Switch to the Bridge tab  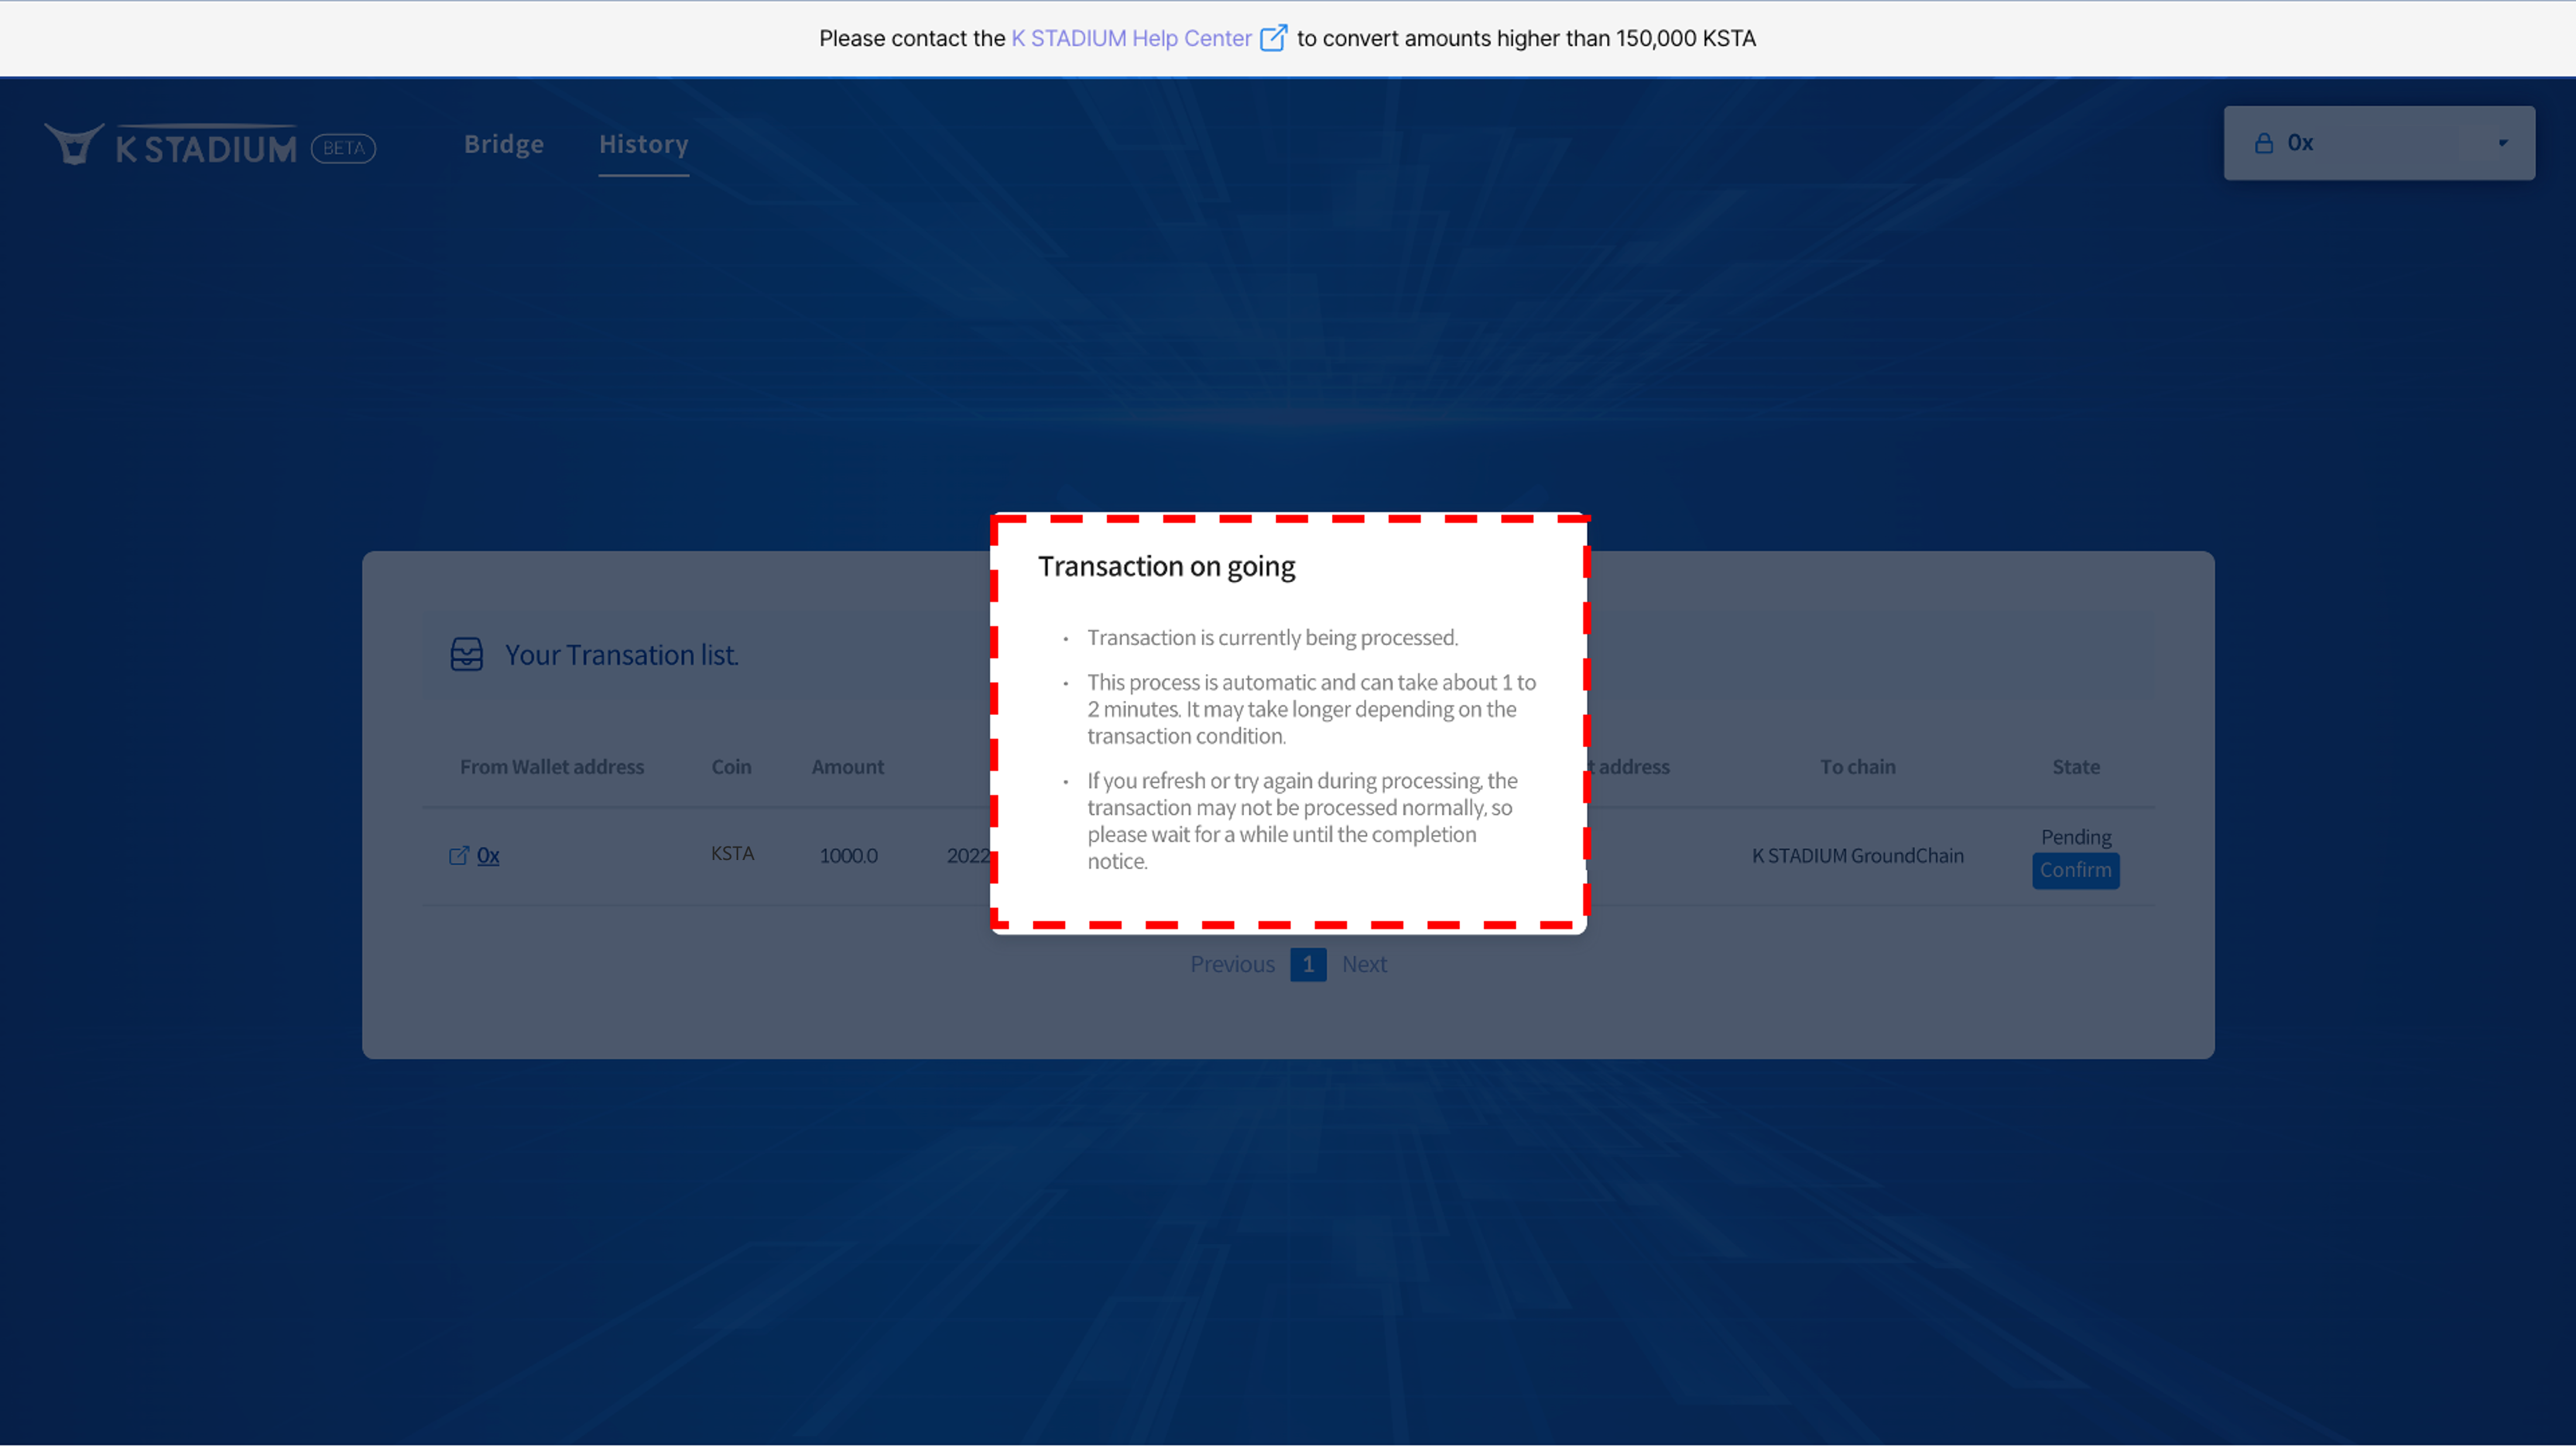[x=503, y=144]
